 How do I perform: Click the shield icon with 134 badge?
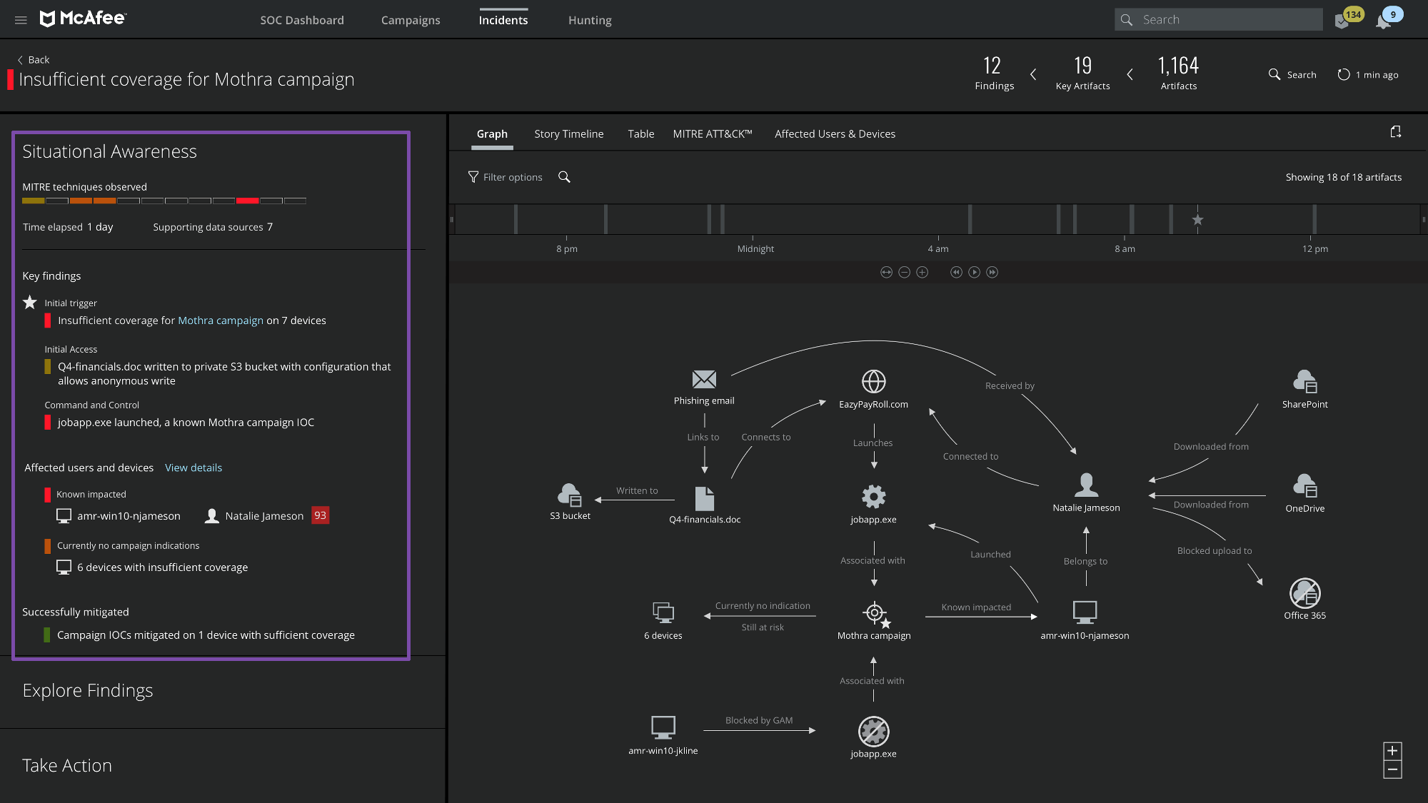point(1342,21)
